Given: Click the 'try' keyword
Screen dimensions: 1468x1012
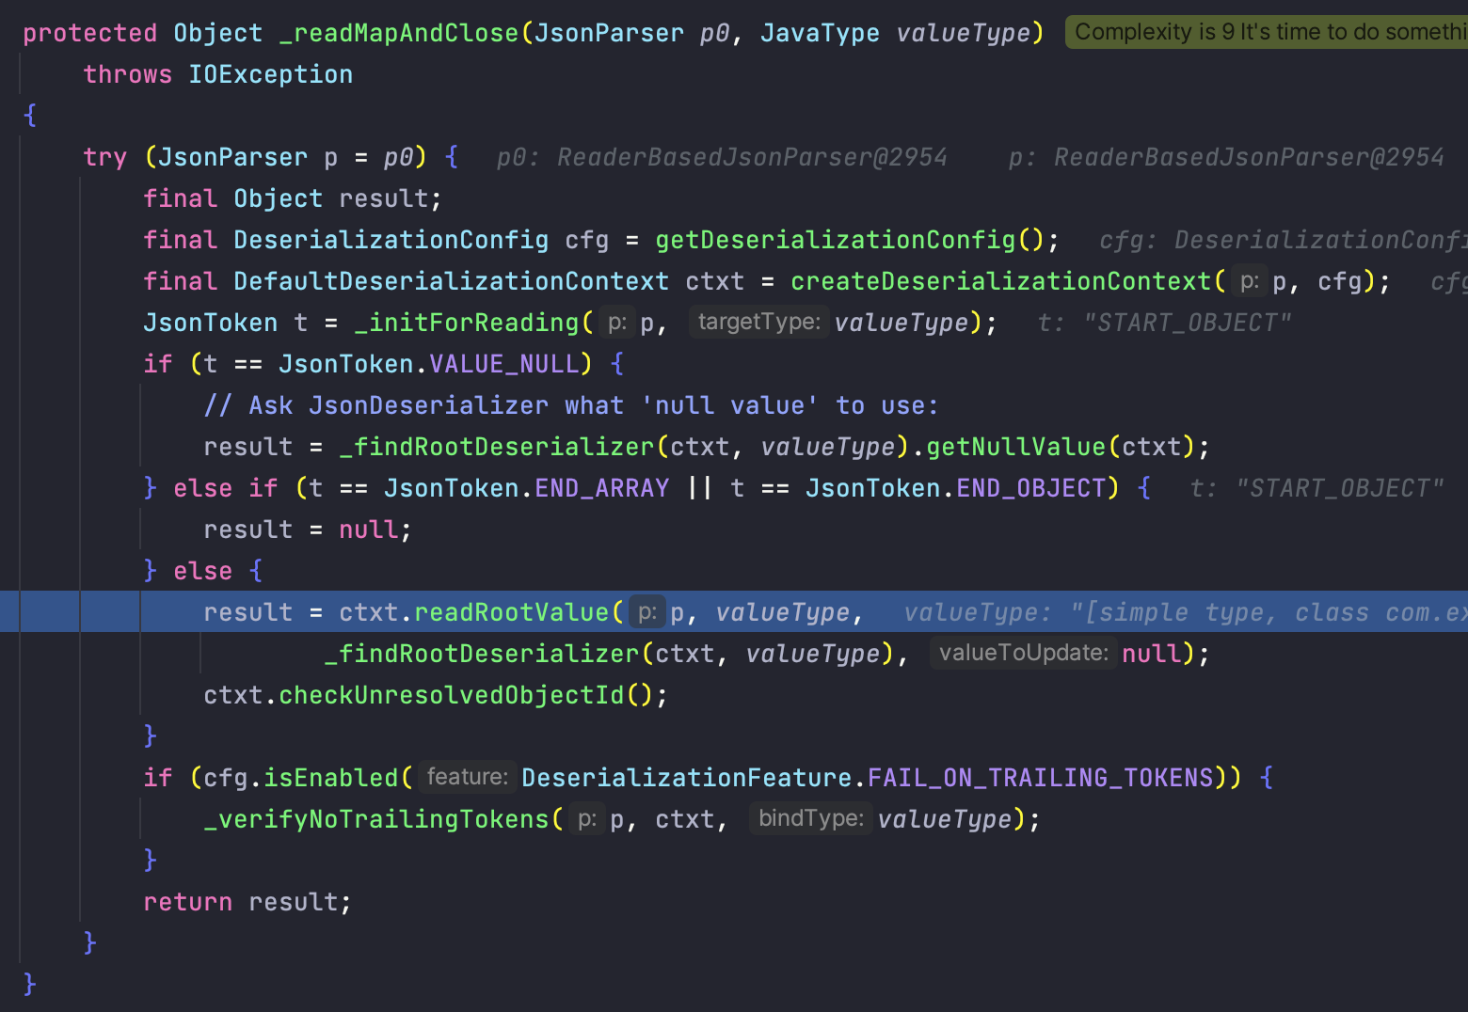Looking at the screenshot, I should 105,157.
